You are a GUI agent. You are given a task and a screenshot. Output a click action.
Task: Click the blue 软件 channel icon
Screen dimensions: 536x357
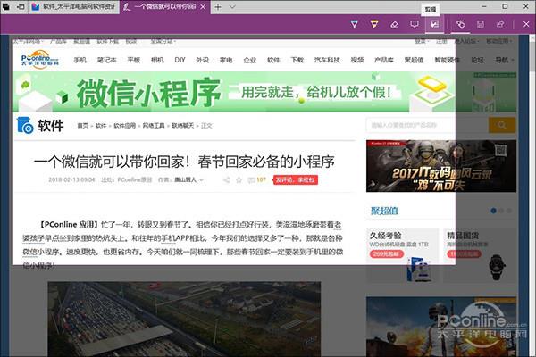[x=25, y=125]
